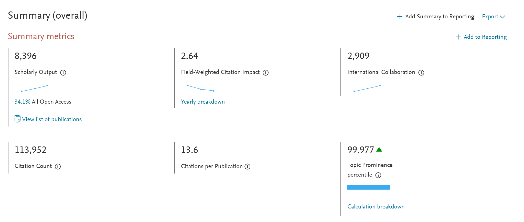
Task: Show info for Citation Count
Action: tap(58, 167)
